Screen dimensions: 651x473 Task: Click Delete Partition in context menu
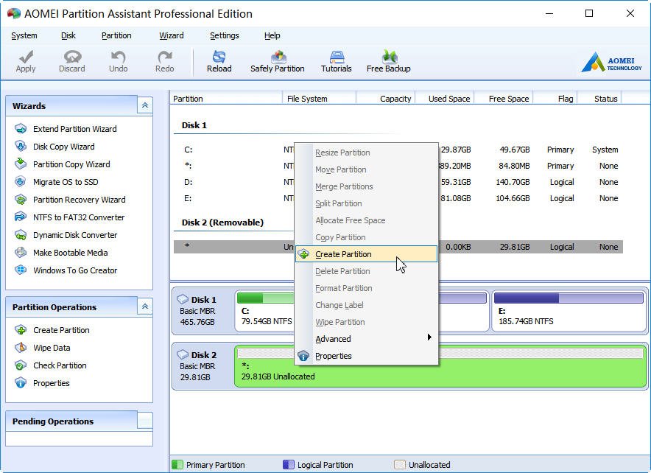point(366,271)
